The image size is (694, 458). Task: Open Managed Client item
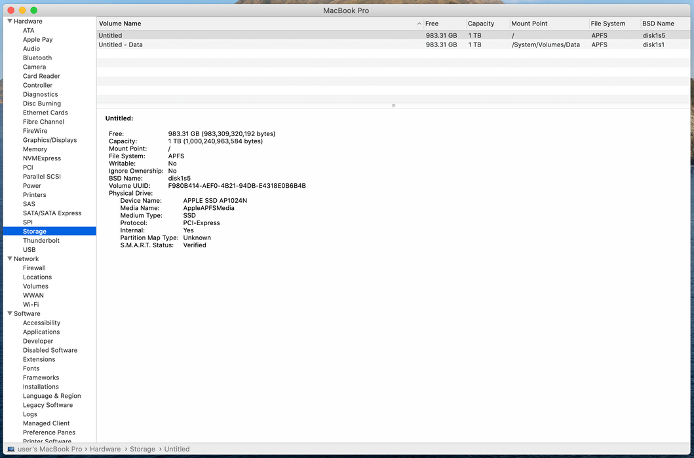click(x=46, y=423)
